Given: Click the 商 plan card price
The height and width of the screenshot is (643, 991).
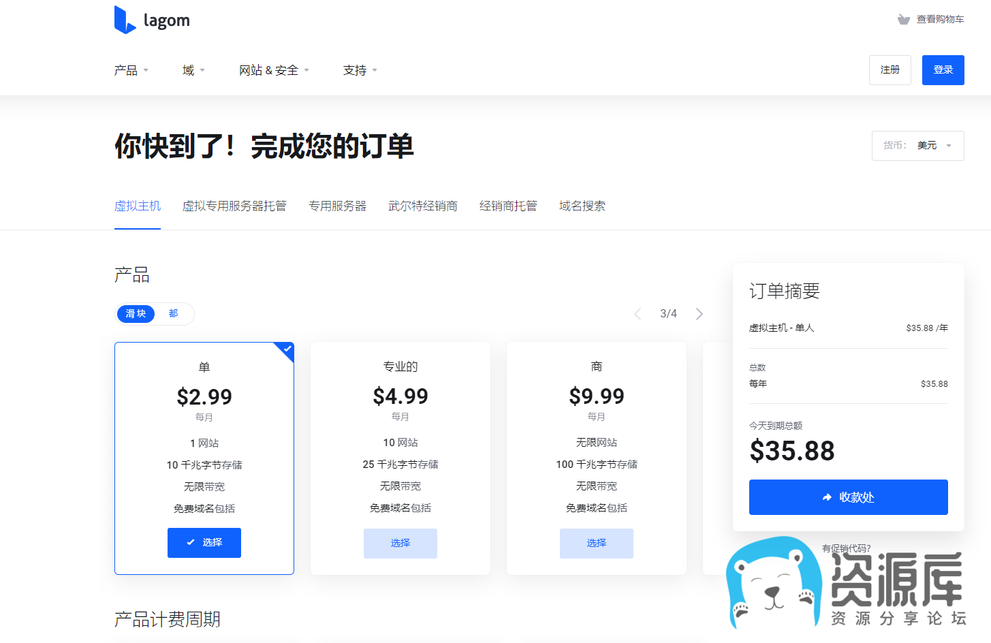Looking at the screenshot, I should (597, 396).
